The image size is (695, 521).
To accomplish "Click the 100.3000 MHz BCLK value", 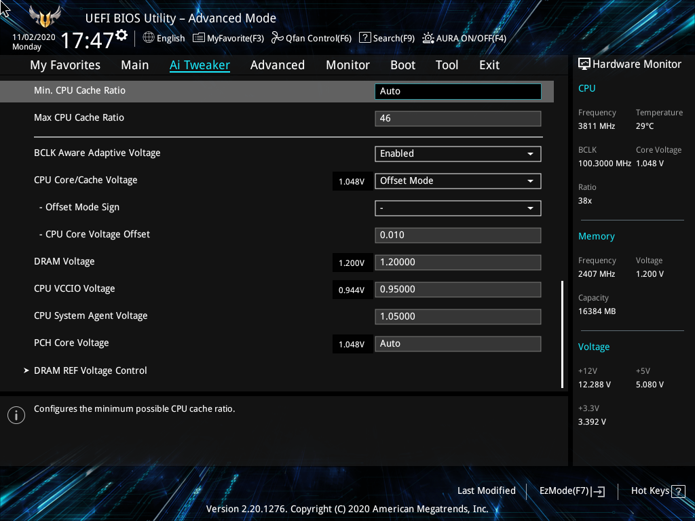I will point(605,163).
